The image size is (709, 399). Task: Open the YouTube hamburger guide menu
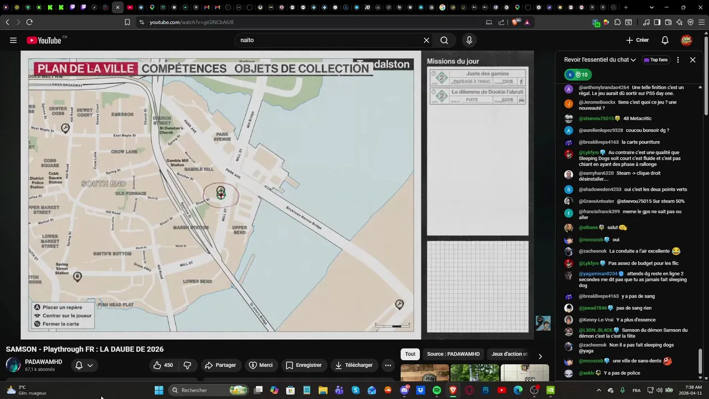point(13,40)
